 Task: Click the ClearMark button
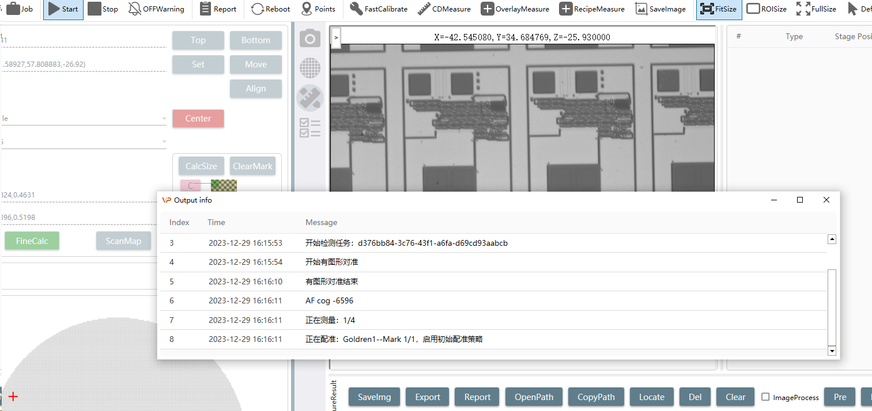coord(252,166)
